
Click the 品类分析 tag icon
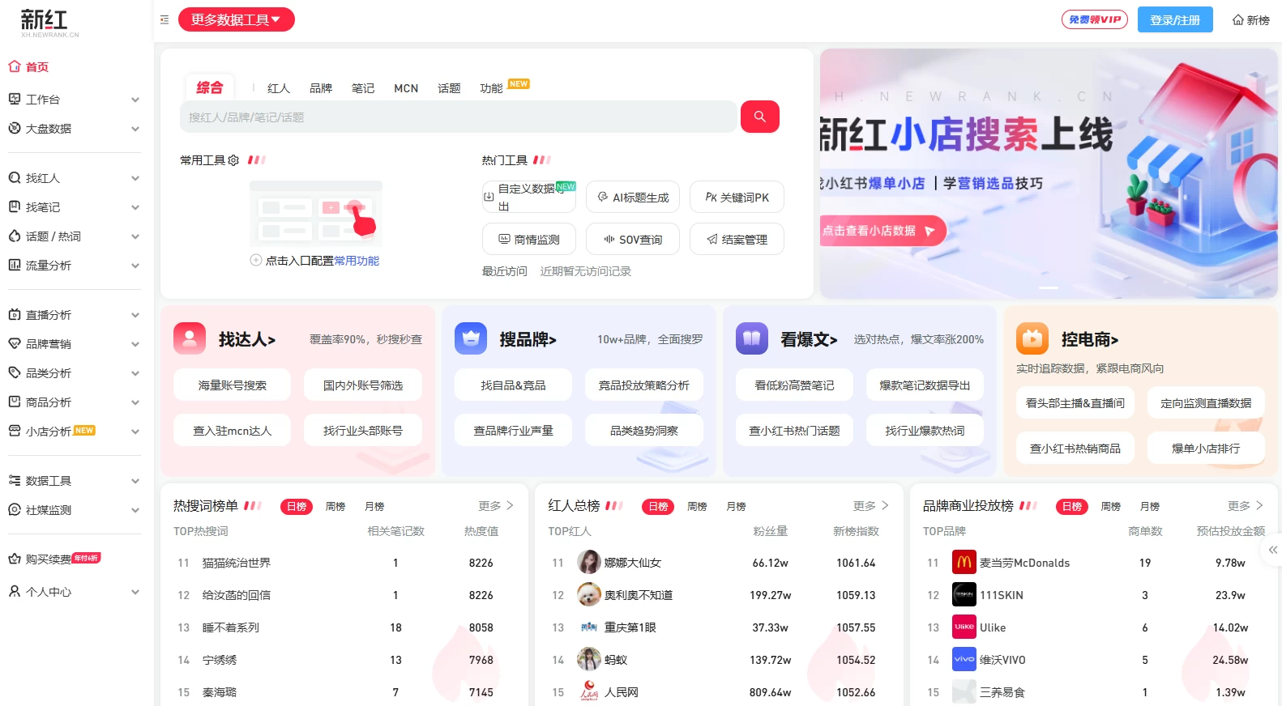(14, 372)
